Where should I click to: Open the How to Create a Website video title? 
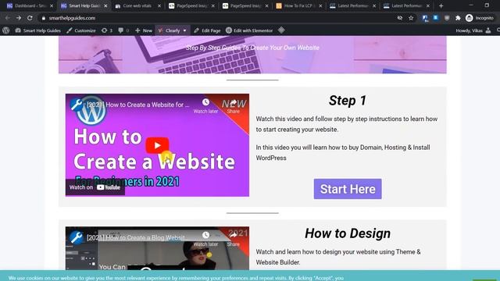pyautogui.click(x=138, y=105)
